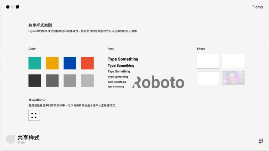Click the white effect card left of the portrait
Screen dimensions: 269x151
[208, 78]
